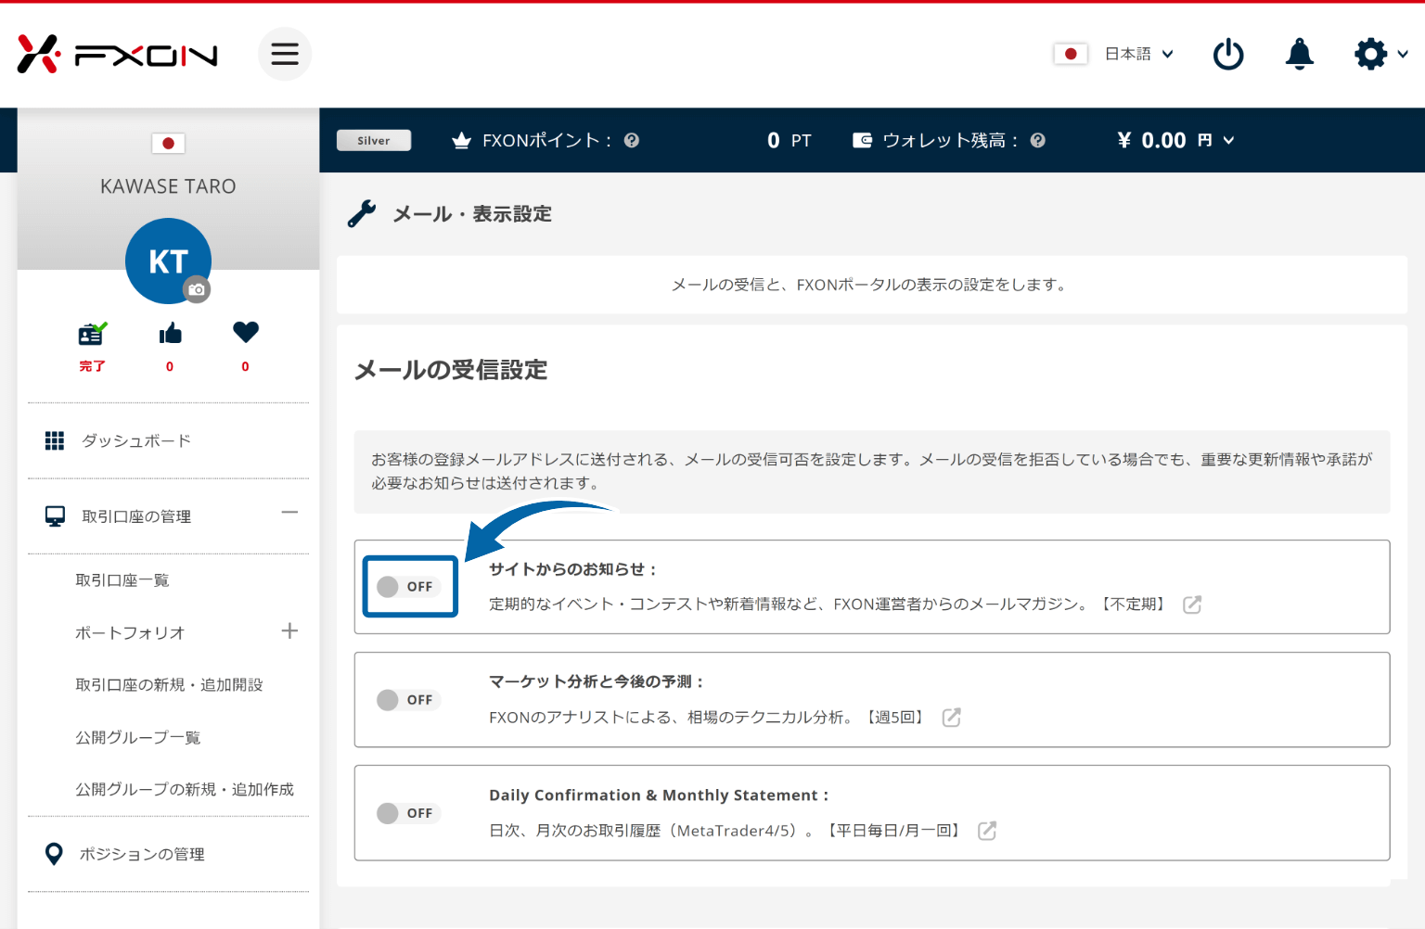Collapse 取引口座の管理 with the minus icon
Viewport: 1425px width, 929px height.
pos(289,512)
